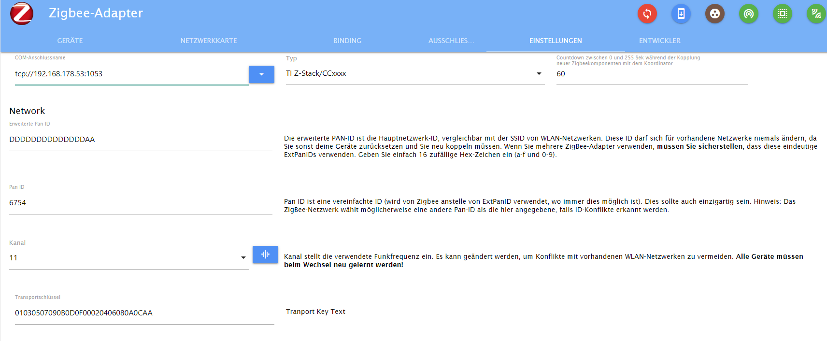827x341 pixels.
Task: Click the green chip icon
Action: (x=783, y=14)
